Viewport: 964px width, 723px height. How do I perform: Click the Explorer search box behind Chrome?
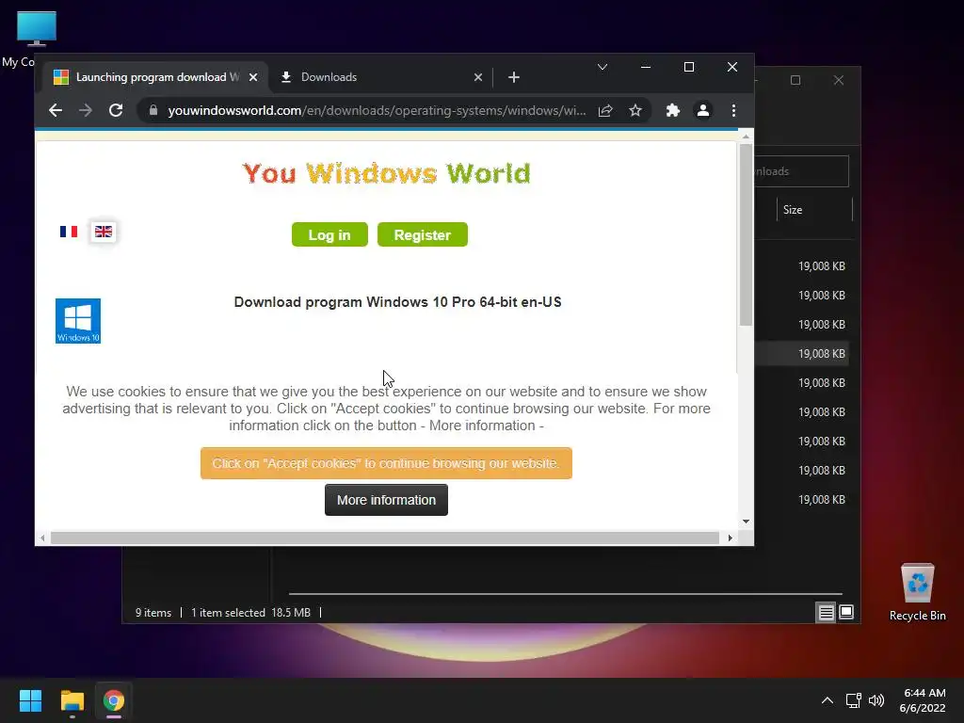click(x=801, y=171)
